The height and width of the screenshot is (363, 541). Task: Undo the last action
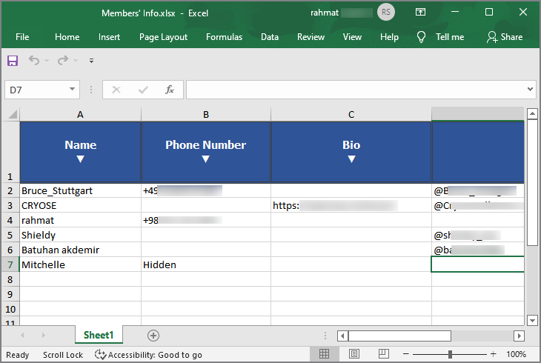pyautogui.click(x=34, y=61)
